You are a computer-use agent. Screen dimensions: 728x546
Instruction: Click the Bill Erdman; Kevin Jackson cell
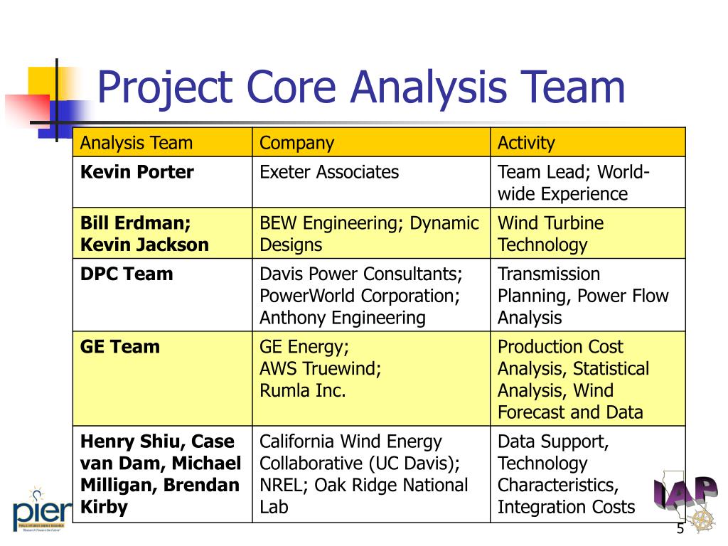[x=163, y=233]
